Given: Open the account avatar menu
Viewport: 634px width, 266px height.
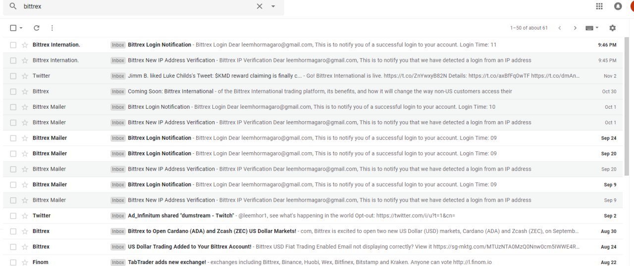Looking at the screenshot, I should [632, 6].
